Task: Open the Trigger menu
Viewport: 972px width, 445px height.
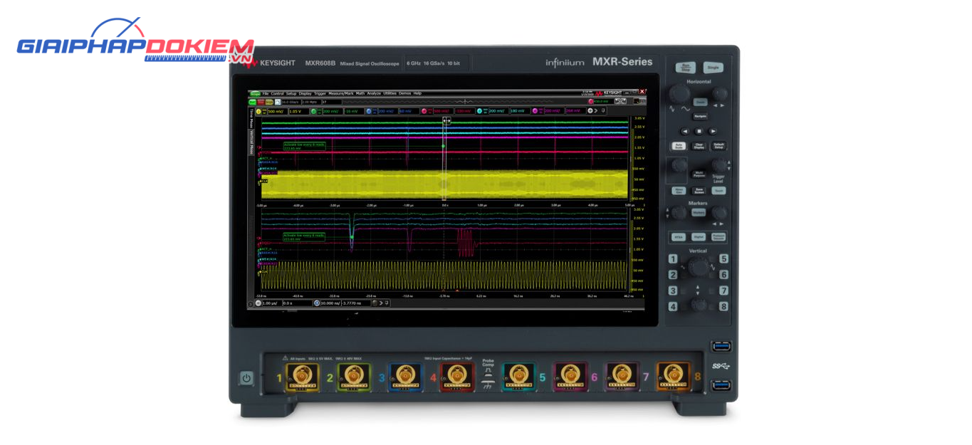Action: pos(320,93)
